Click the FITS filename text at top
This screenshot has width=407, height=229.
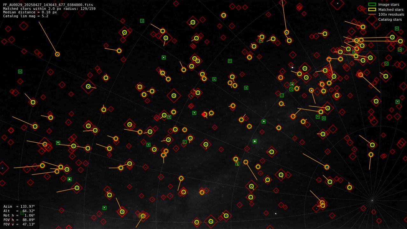tap(48, 5)
